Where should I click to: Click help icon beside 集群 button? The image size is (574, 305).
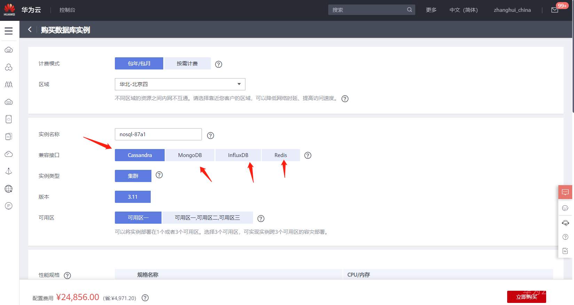pyautogui.click(x=159, y=175)
